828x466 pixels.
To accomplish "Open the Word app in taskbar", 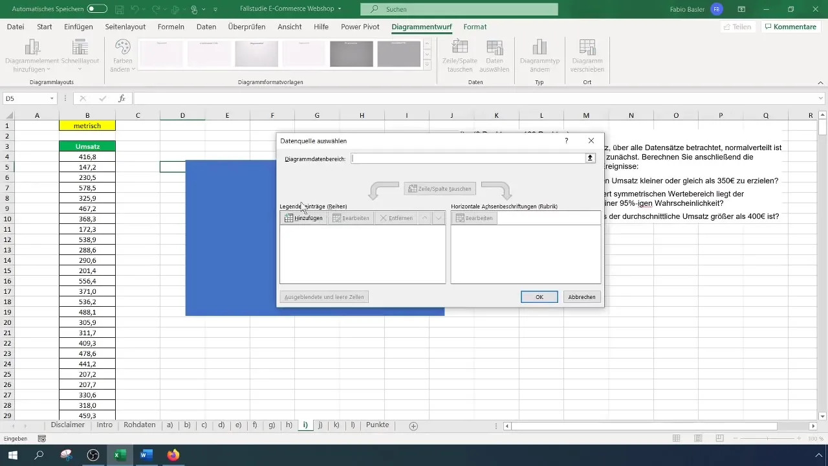I will (146, 455).
